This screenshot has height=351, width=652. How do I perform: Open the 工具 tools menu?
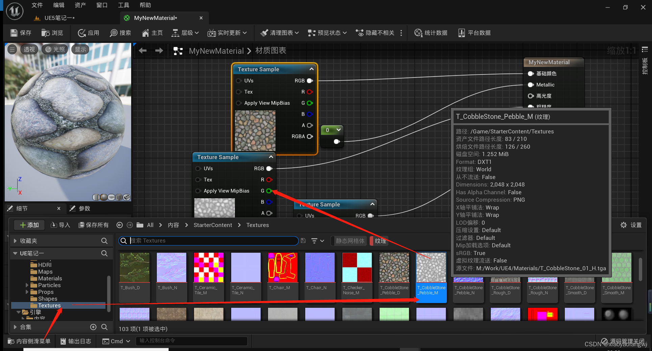pos(123,5)
